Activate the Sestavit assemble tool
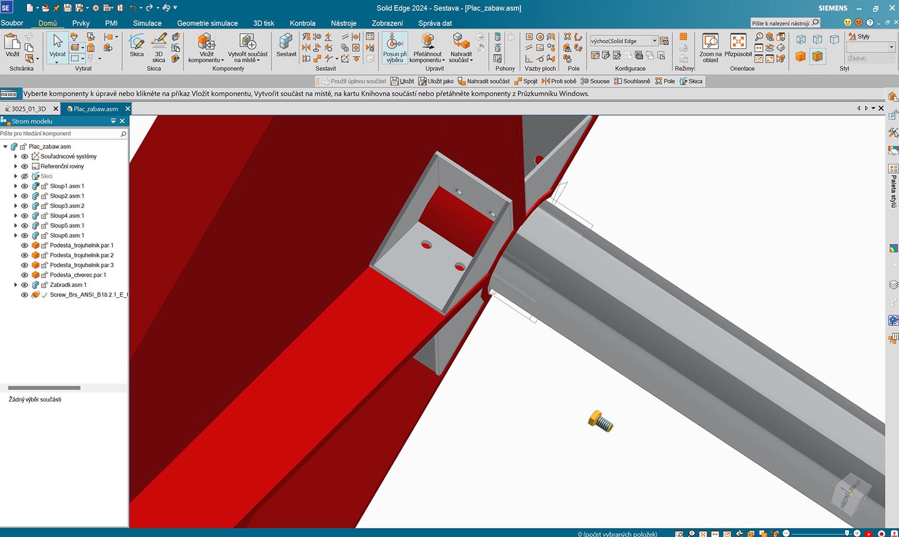Screen dimensions: 899x537 coord(286,45)
